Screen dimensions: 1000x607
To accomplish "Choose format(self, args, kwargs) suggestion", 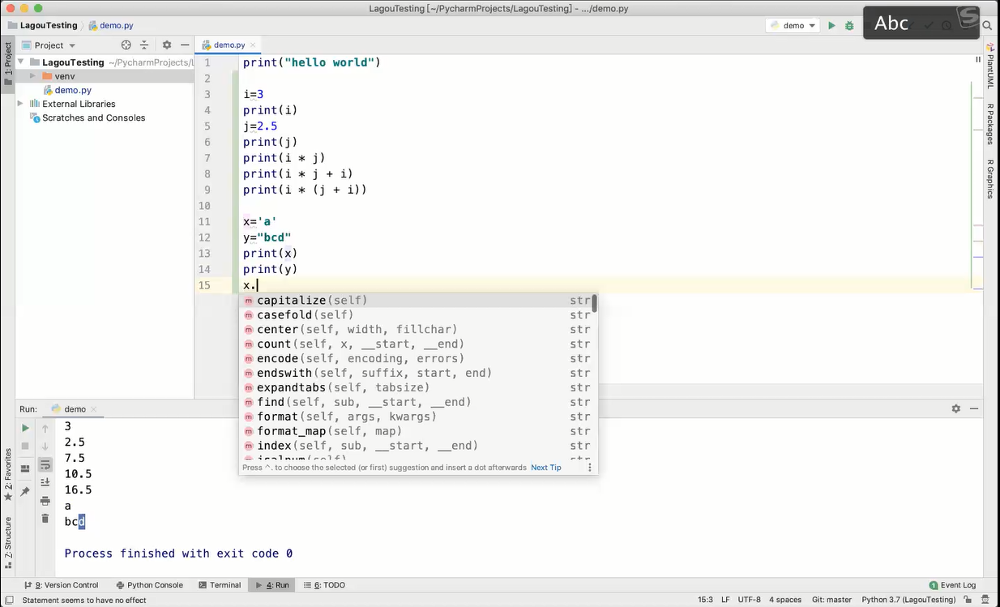I will coord(417,417).
